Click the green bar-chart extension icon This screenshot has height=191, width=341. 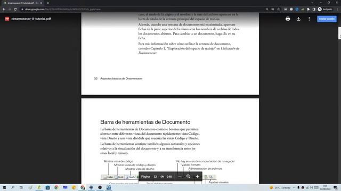(x=303, y=10)
